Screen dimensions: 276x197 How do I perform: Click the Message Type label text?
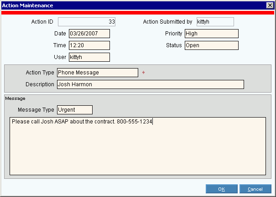(36, 110)
